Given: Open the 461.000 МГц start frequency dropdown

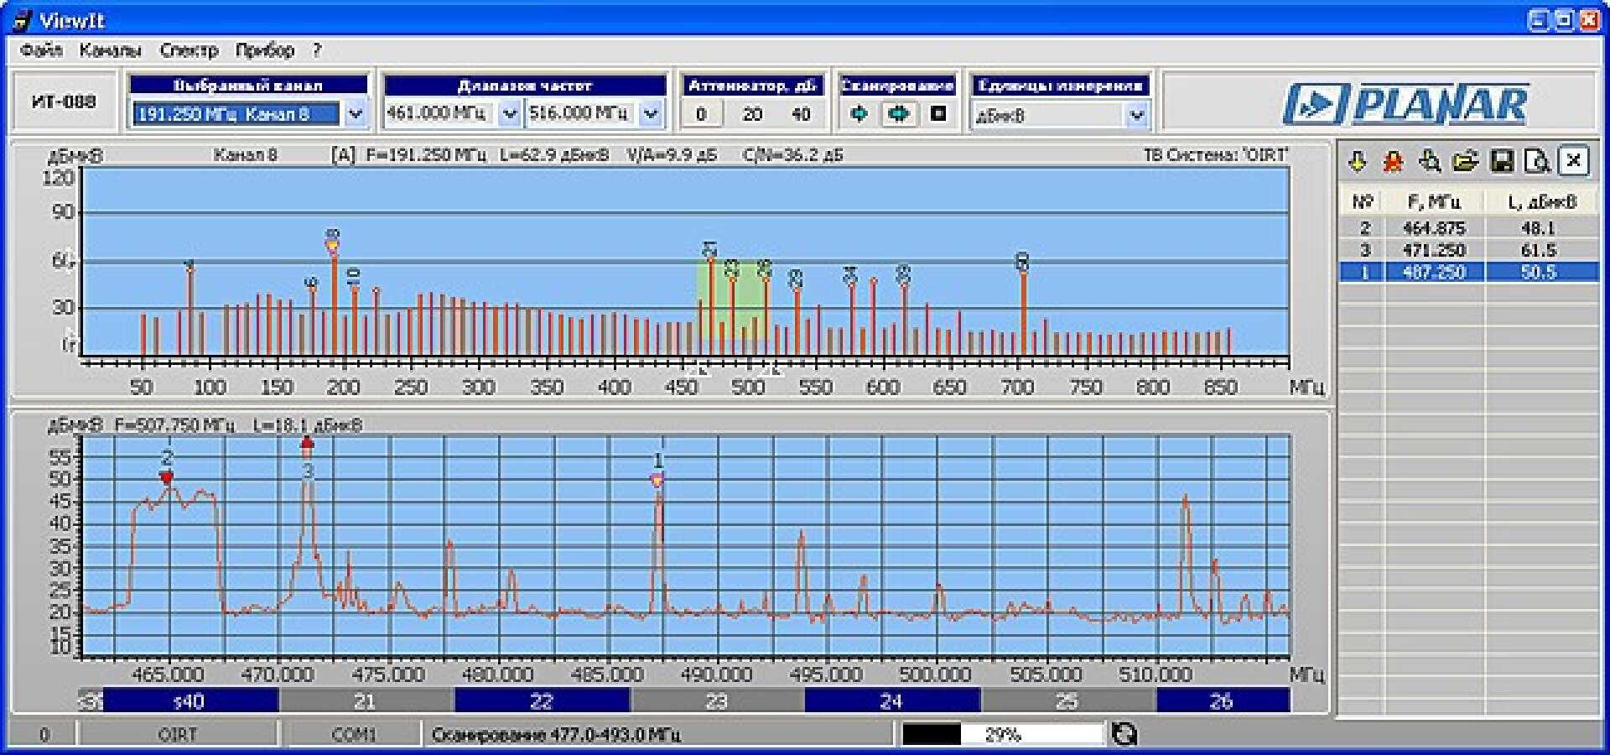Looking at the screenshot, I should click(510, 113).
